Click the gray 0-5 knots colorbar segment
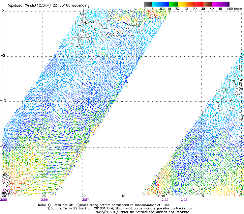Viewport: 244px width, 214px height. [x=148, y=4]
